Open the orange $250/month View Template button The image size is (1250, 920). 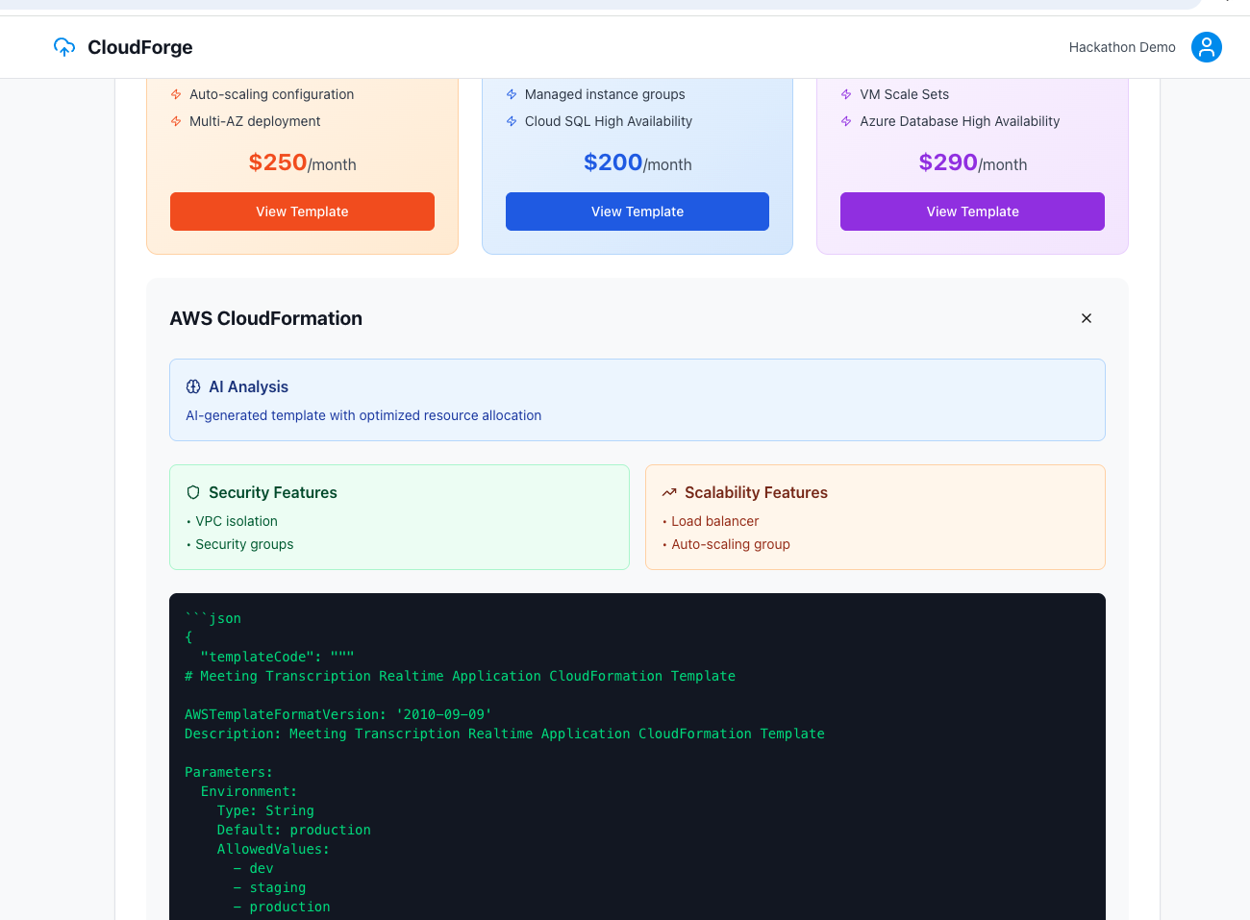coord(302,211)
